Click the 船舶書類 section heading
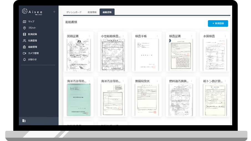Screen dimensions: 251x141 pos(71,22)
